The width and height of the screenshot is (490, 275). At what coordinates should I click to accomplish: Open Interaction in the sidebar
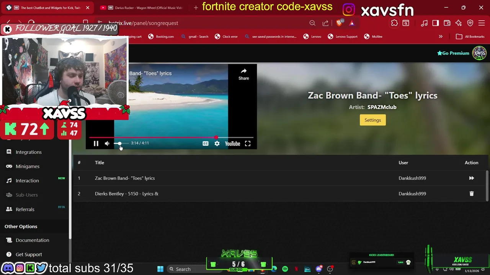pos(27,181)
